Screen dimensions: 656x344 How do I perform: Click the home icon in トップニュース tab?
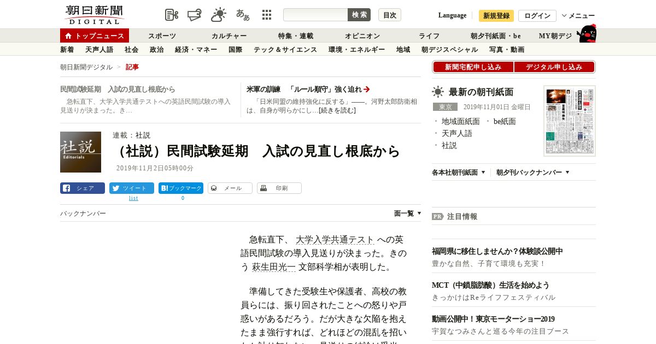(68, 36)
